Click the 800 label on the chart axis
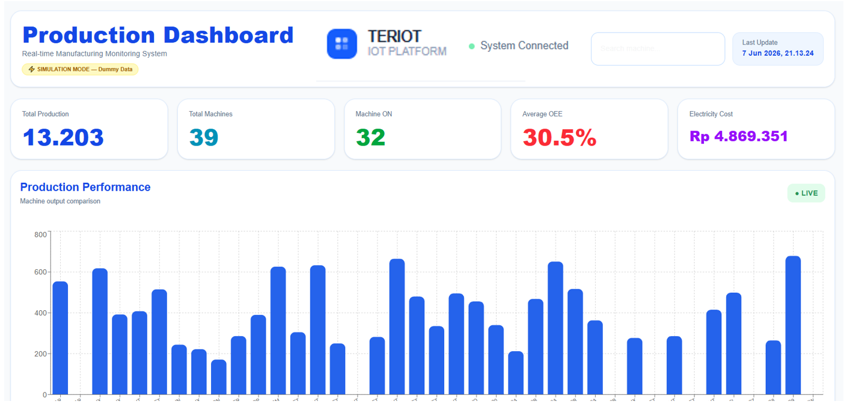The height and width of the screenshot is (410, 850). pyautogui.click(x=40, y=234)
